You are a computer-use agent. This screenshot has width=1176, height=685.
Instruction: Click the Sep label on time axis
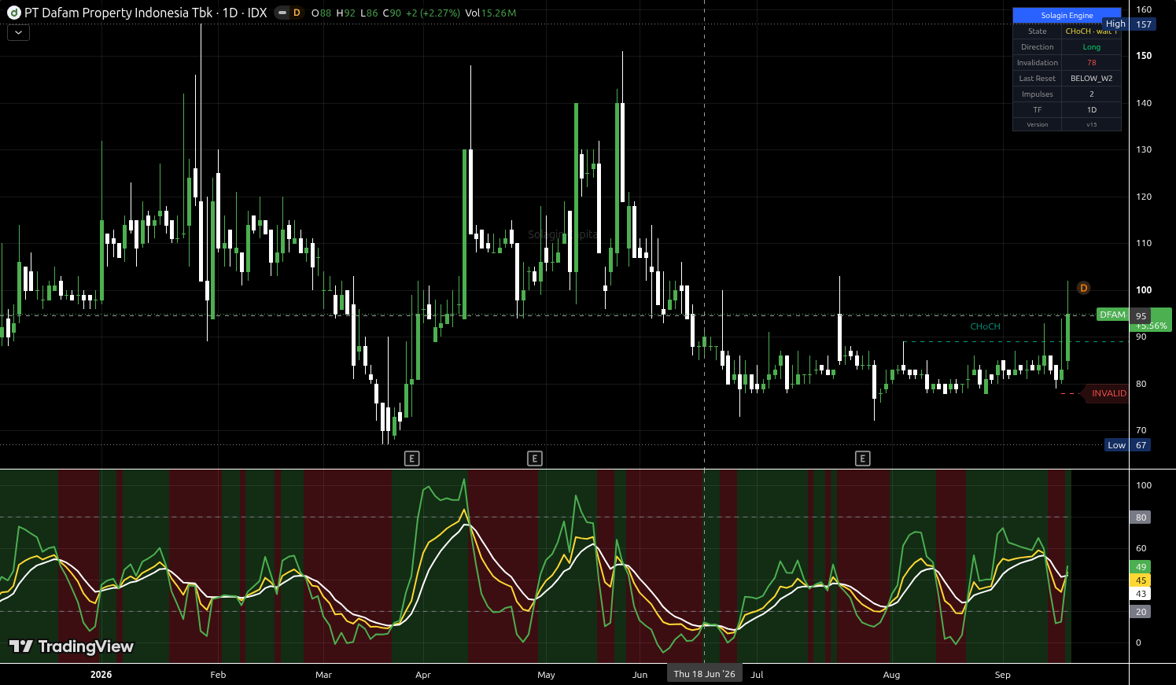coord(1003,675)
